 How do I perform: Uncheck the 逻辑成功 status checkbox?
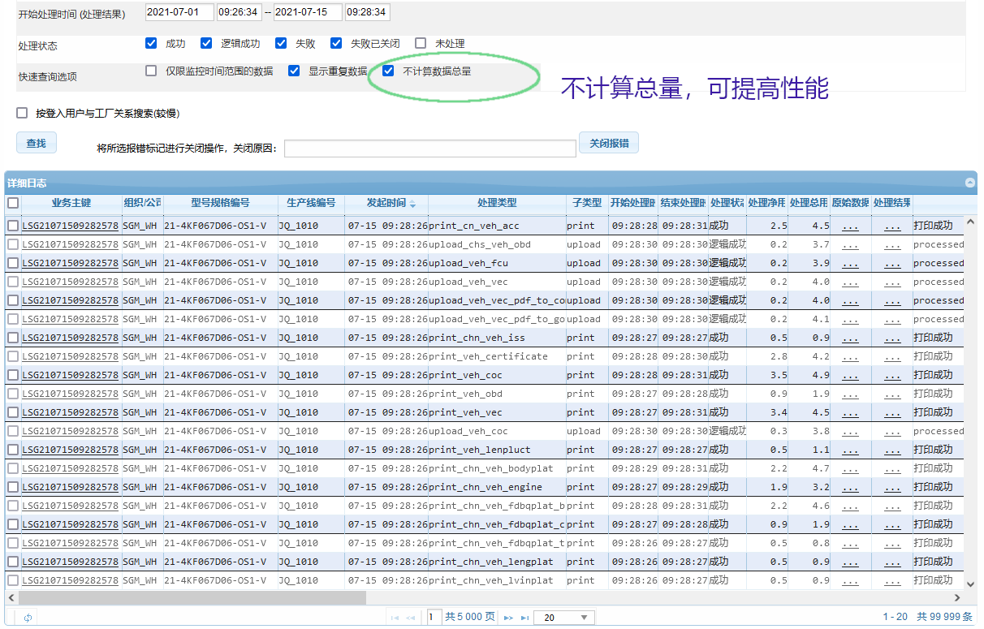tap(206, 43)
